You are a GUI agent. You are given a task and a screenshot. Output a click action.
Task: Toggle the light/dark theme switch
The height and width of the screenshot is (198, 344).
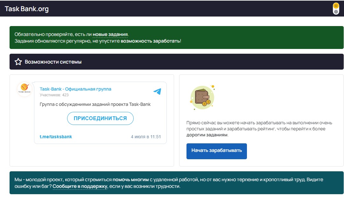pyautogui.click(x=336, y=9)
